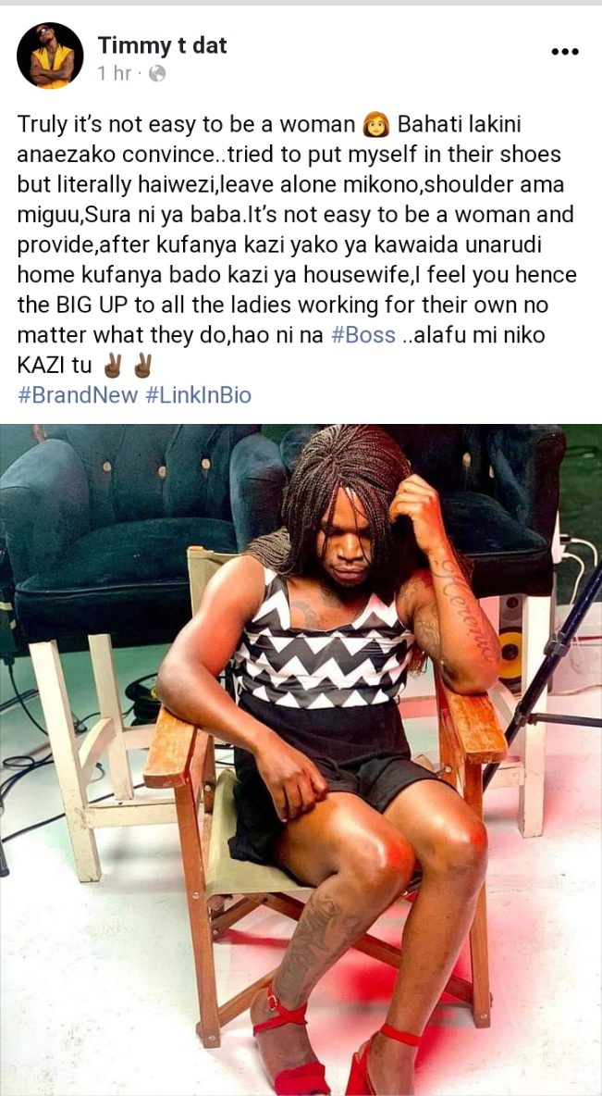602x1096 pixels.
Task: Tap the dark blue tufted sofa in the photo
Action: point(129,531)
